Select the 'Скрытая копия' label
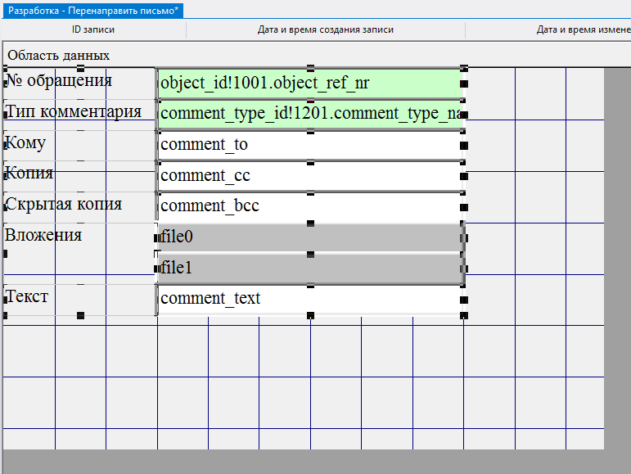Screen dimensions: 631x474 tap(64, 204)
